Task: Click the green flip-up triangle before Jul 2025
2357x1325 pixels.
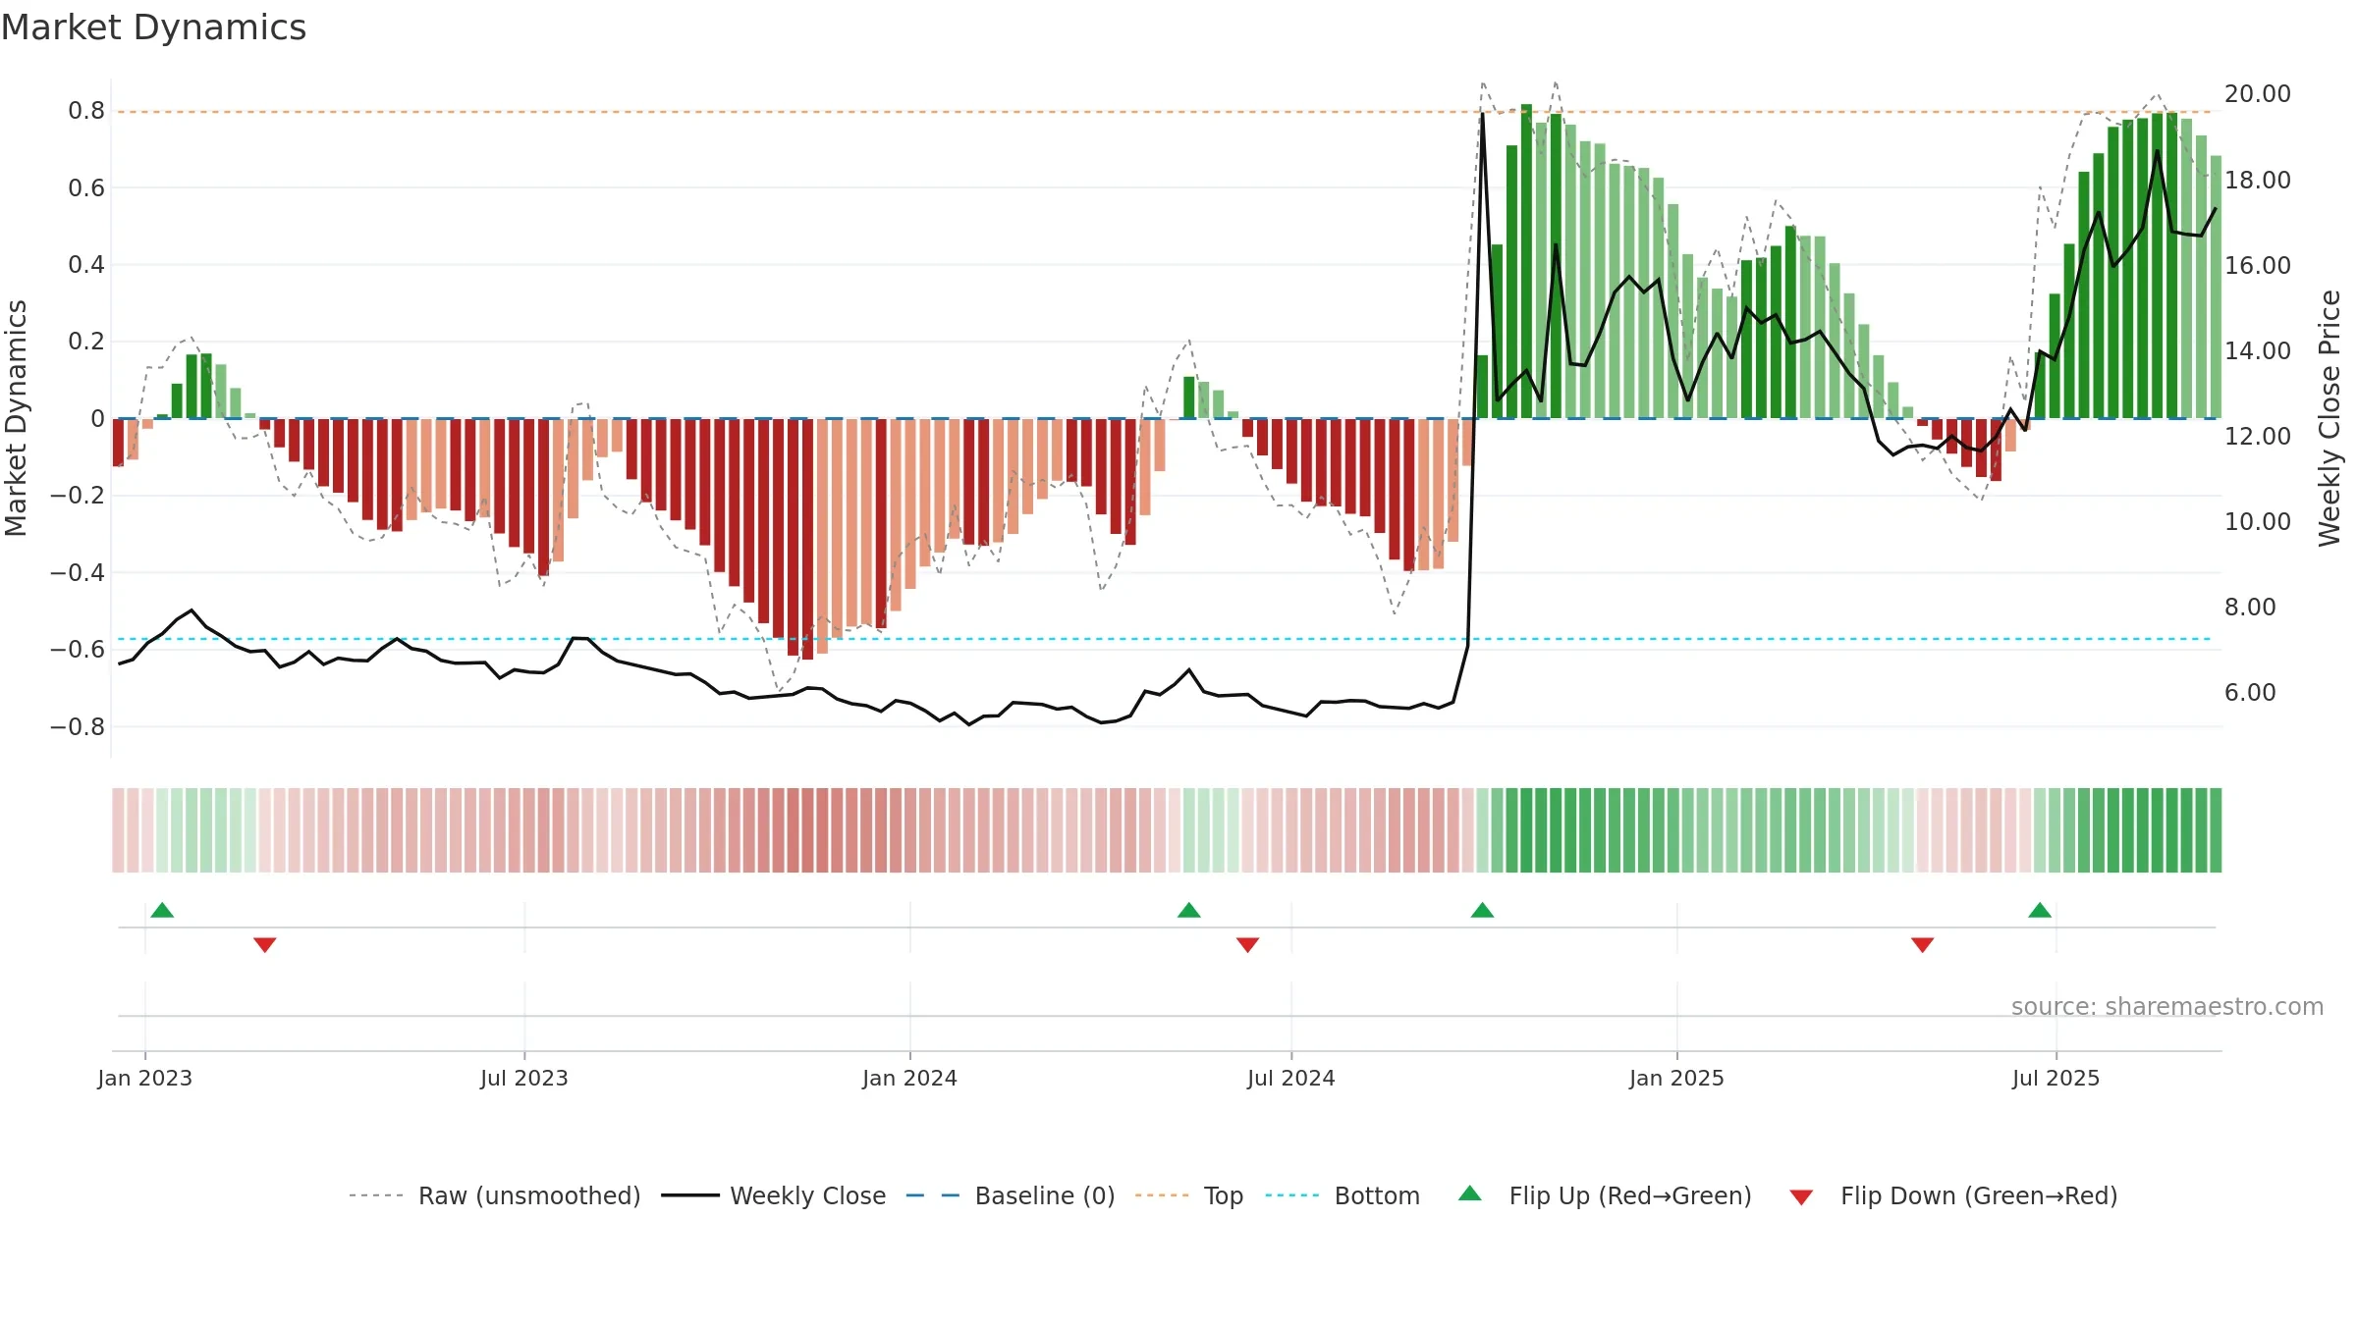Action: coord(2040,910)
